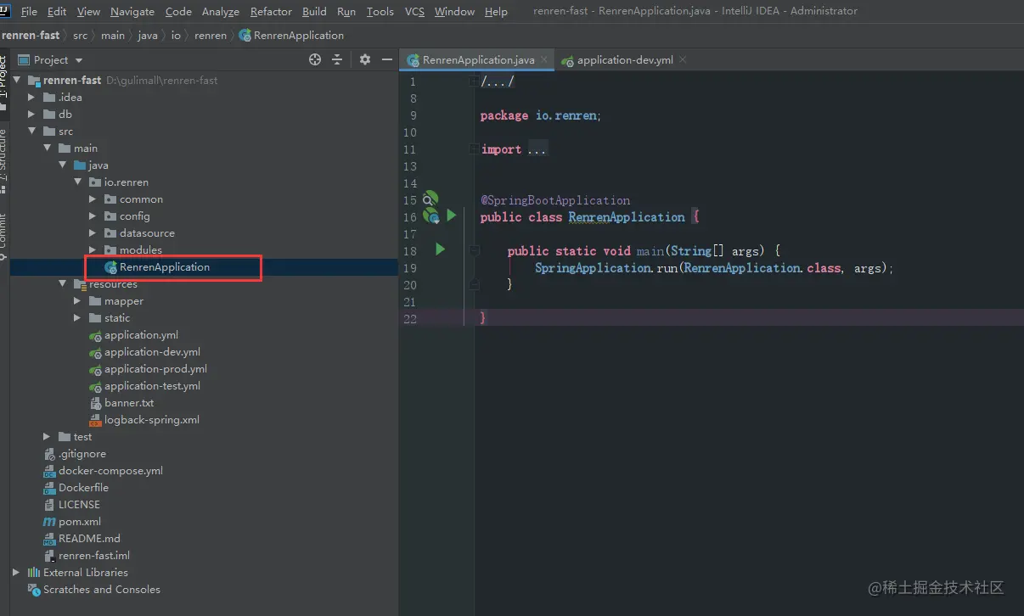Expand the common package
The width and height of the screenshot is (1024, 616).
[93, 199]
